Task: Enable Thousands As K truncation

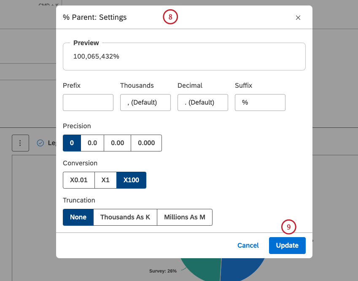Action: click(x=125, y=217)
